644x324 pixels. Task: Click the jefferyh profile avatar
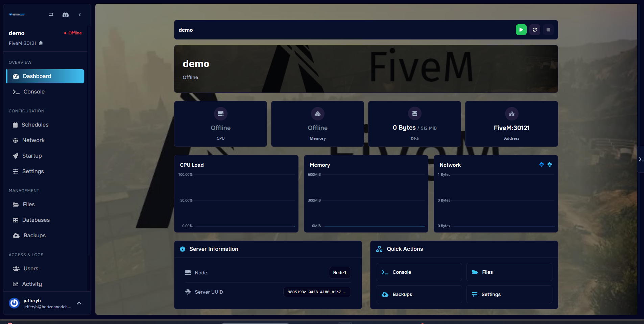click(14, 303)
